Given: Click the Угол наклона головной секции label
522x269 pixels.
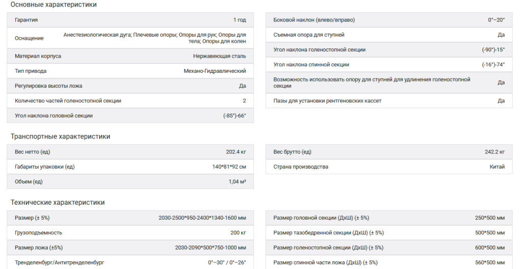Looking at the screenshot, I should click(54, 116).
